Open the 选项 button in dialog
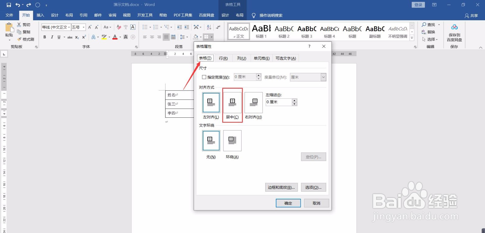Viewport: 485px width, 233px height. tap(313, 187)
